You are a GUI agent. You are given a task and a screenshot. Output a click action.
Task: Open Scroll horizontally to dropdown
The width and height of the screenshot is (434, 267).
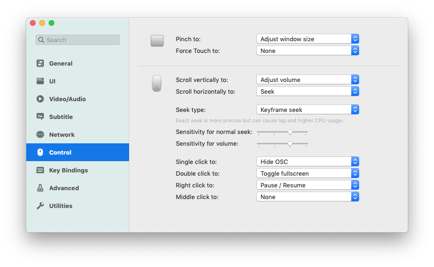click(308, 91)
